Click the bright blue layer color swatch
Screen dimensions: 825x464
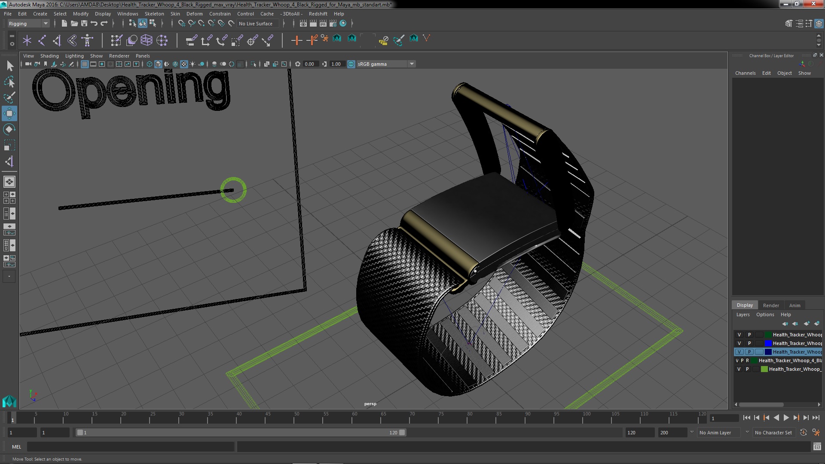click(768, 343)
